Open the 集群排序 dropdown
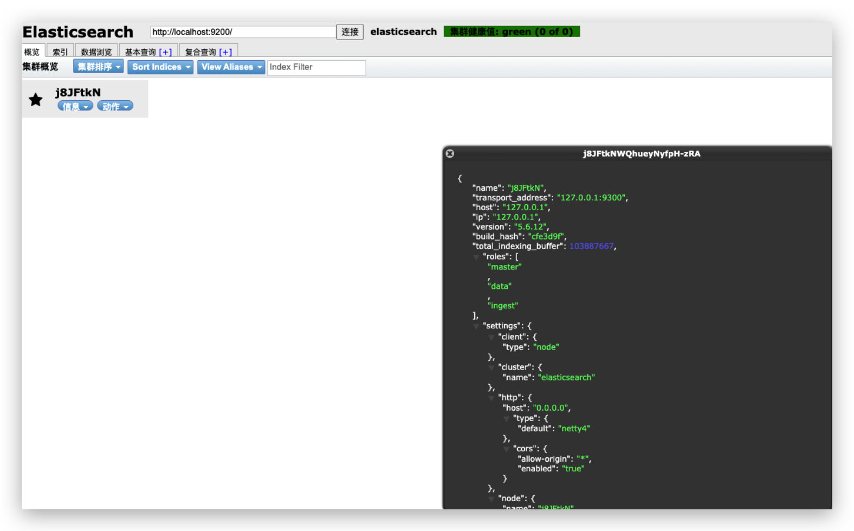The image size is (854, 531). tap(99, 67)
